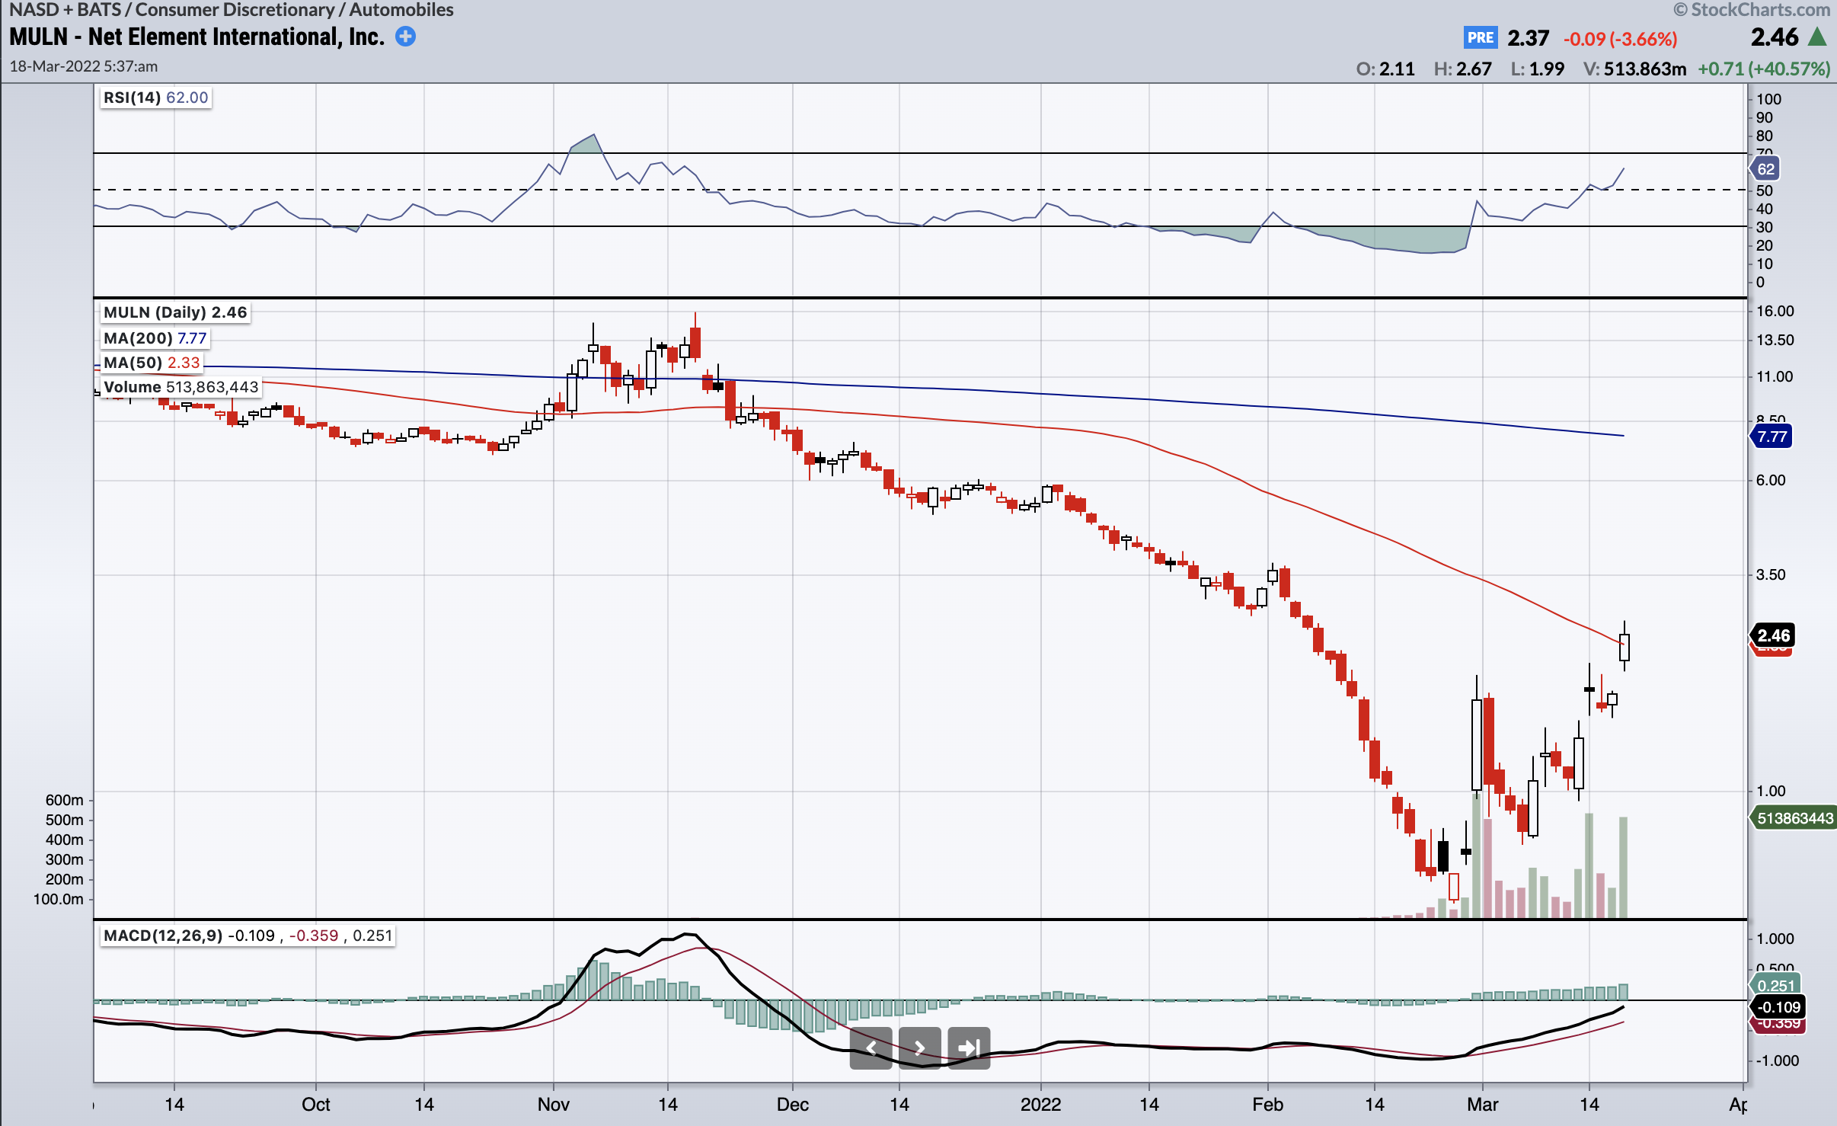Click the most recent candlestick on the price chart
The width and height of the screenshot is (1837, 1126).
pos(1625,646)
